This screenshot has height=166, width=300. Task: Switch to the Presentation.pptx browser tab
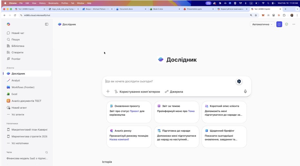tap(197, 9)
